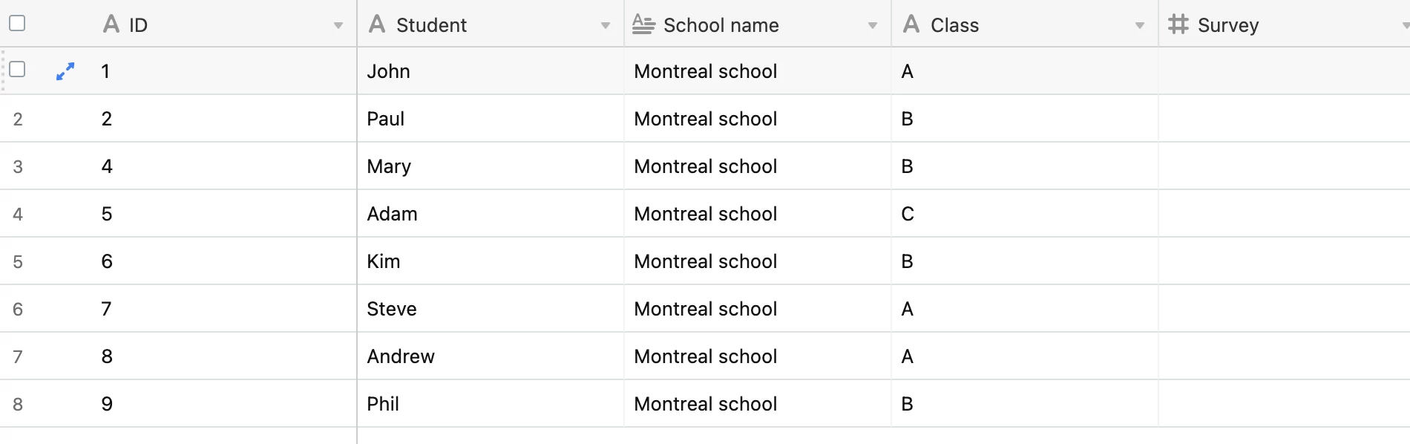Open the Class column dropdown arrow
This screenshot has height=444, width=1410.
1140,26
